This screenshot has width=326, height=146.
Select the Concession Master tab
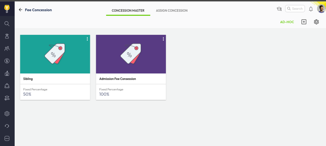pyautogui.click(x=128, y=10)
